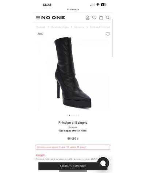View wishlist via header heart icon
This screenshot has height=173, width=146.
94,18
